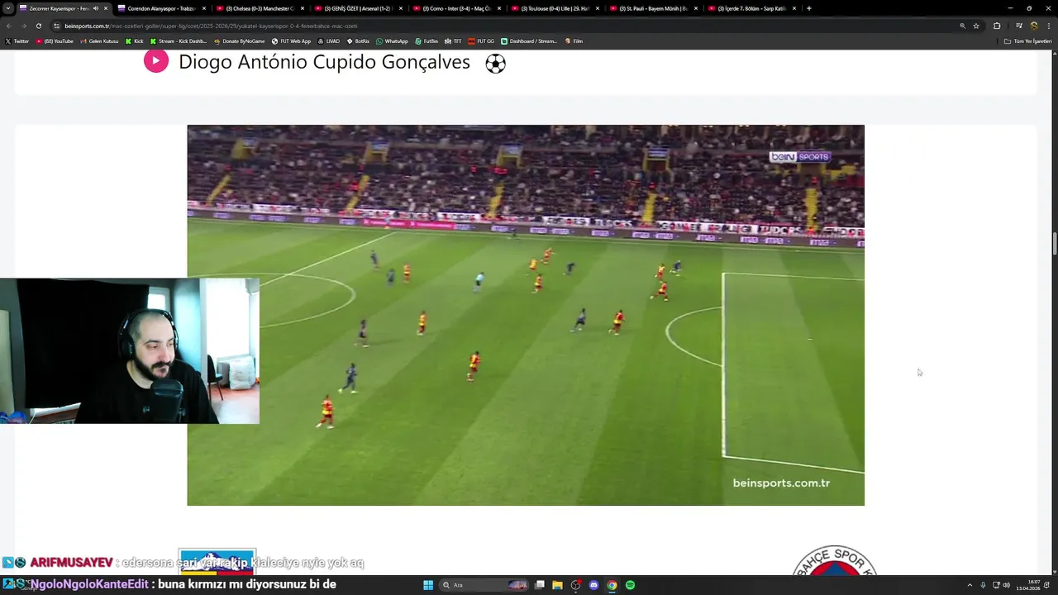
Task: Open Discord from taskbar
Action: (593, 585)
